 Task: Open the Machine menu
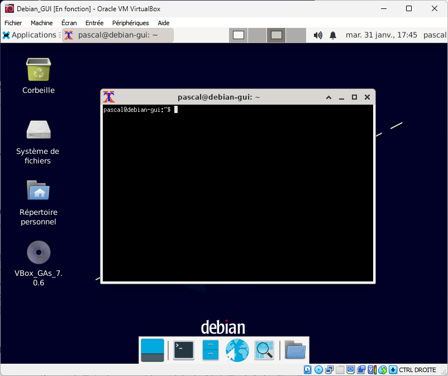point(42,23)
